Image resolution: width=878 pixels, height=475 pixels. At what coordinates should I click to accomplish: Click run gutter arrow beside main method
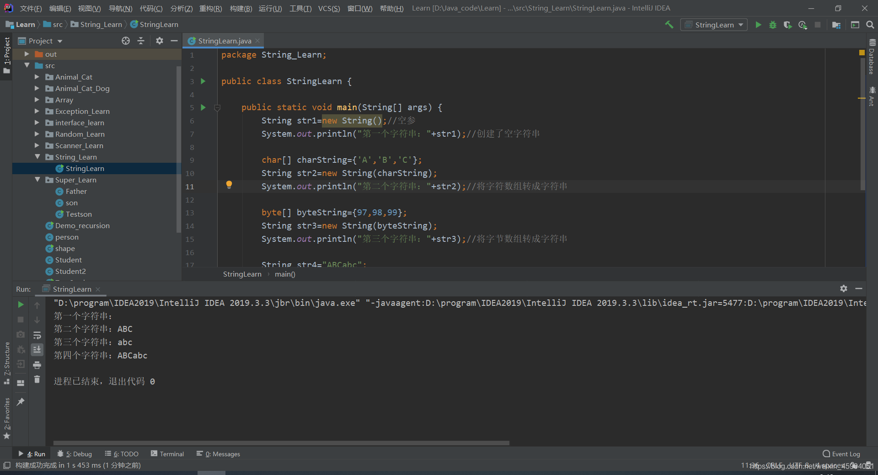point(203,107)
